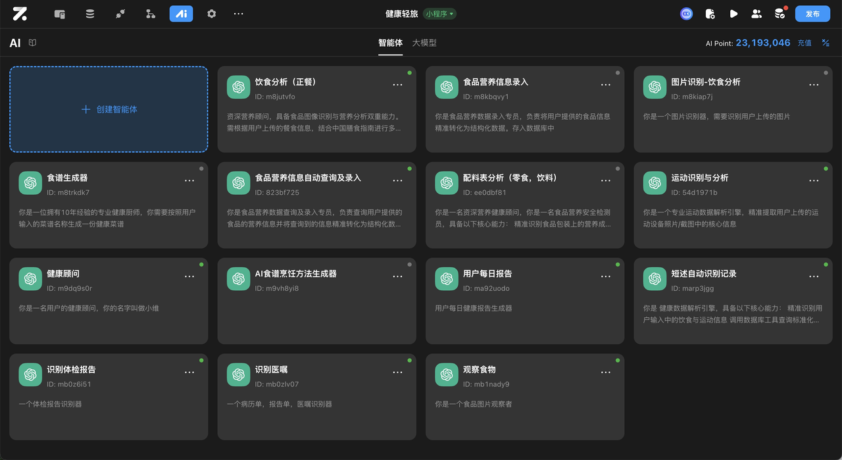Image resolution: width=842 pixels, height=460 pixels.
Task: Switch to the 智能体 tab
Action: [x=390, y=43]
